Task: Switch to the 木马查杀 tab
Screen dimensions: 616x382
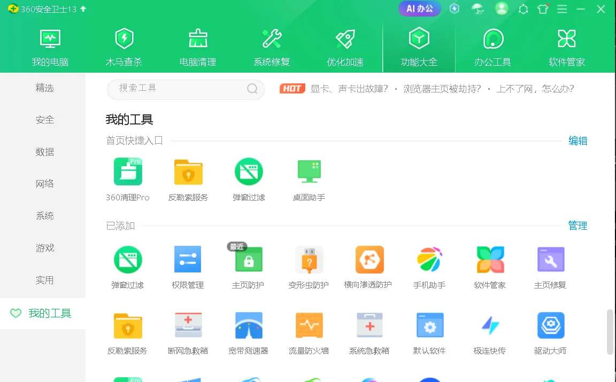Action: click(x=124, y=45)
